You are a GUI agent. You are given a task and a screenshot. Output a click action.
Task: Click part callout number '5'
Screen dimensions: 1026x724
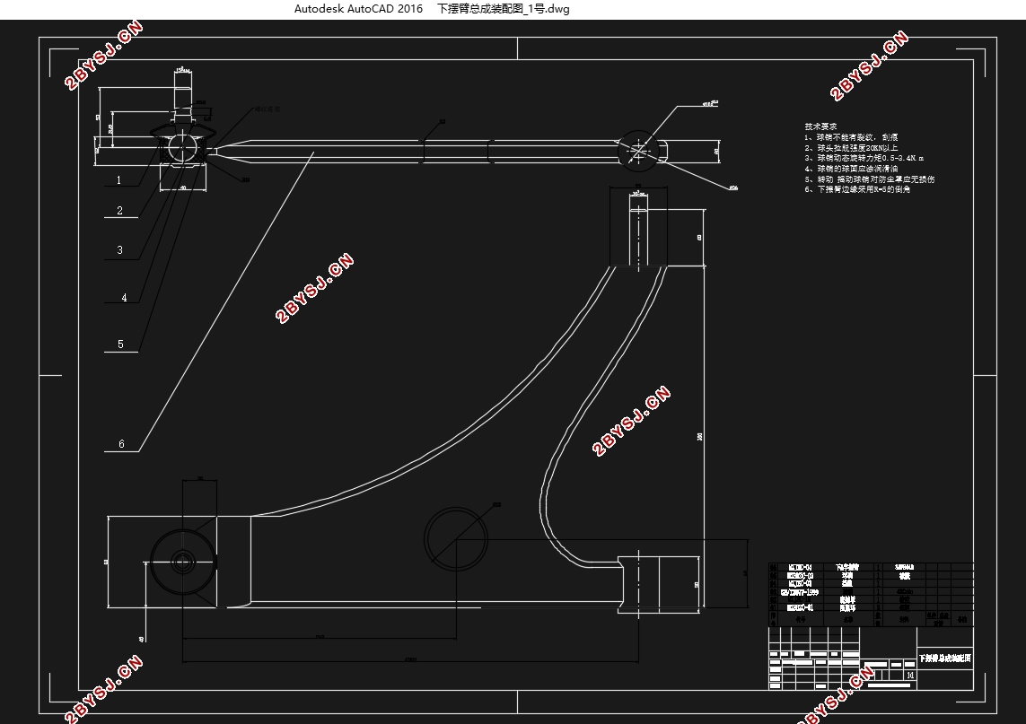[x=120, y=344]
